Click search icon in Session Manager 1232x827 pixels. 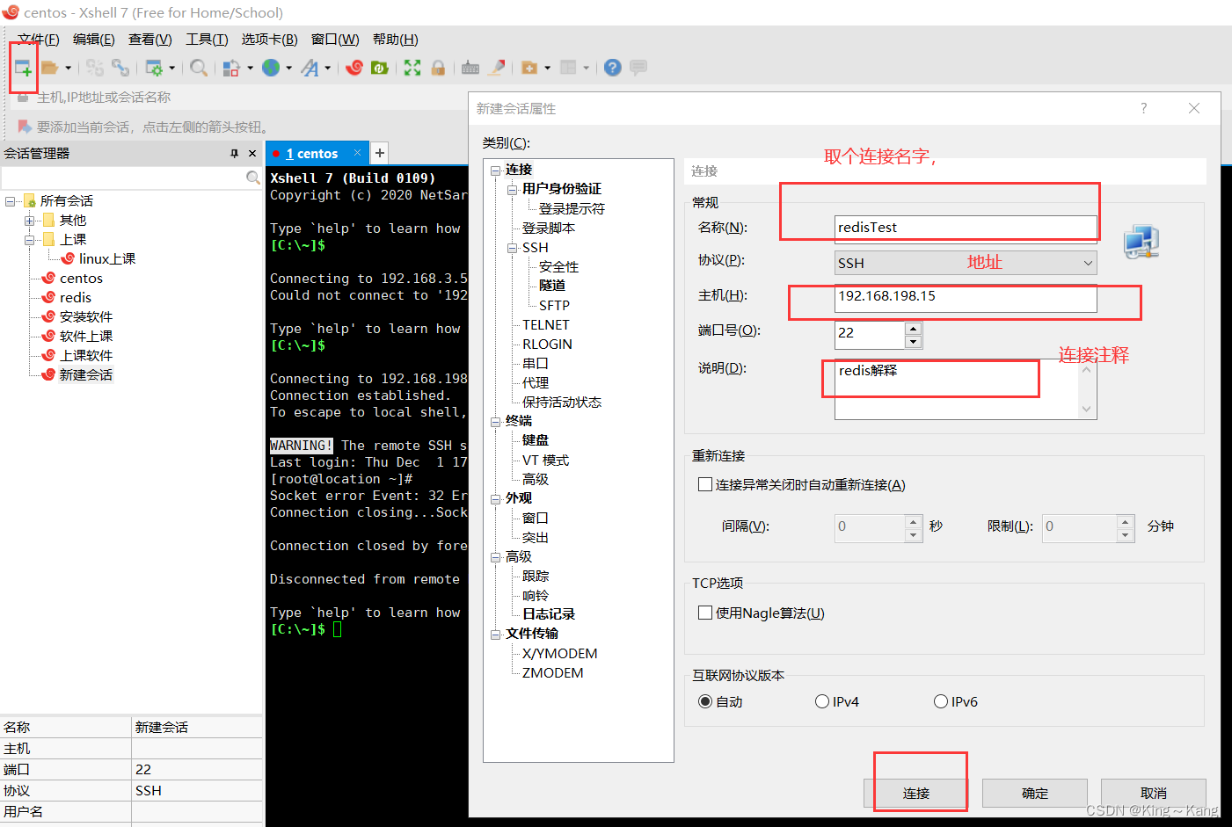(x=253, y=178)
